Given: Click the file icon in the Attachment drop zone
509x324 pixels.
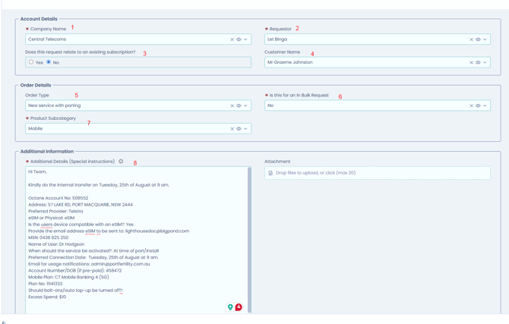Looking at the screenshot, I should click(270, 173).
